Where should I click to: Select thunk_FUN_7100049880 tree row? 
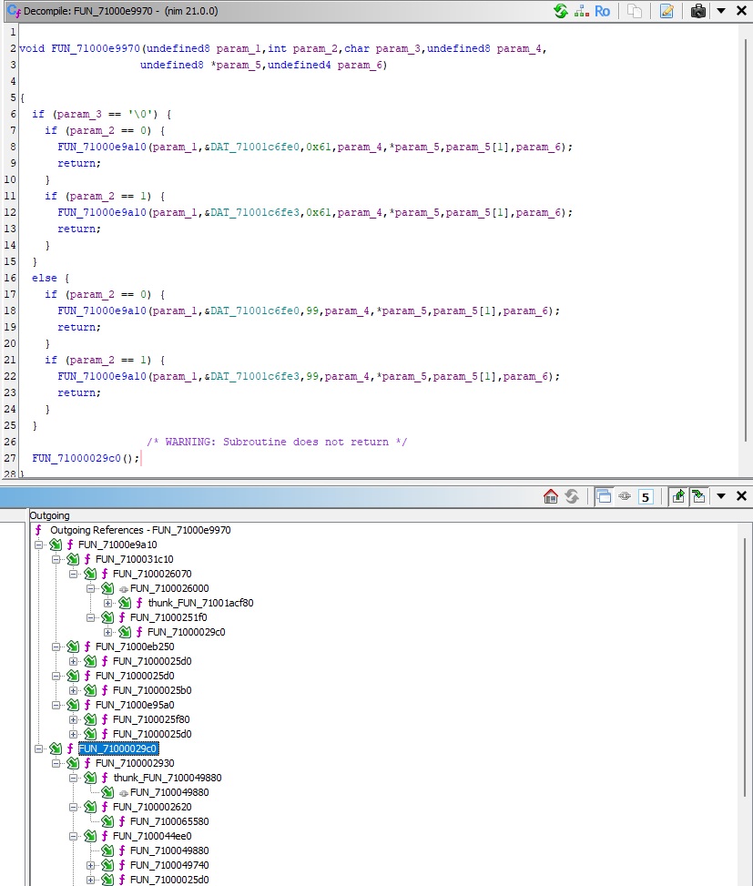(x=168, y=778)
